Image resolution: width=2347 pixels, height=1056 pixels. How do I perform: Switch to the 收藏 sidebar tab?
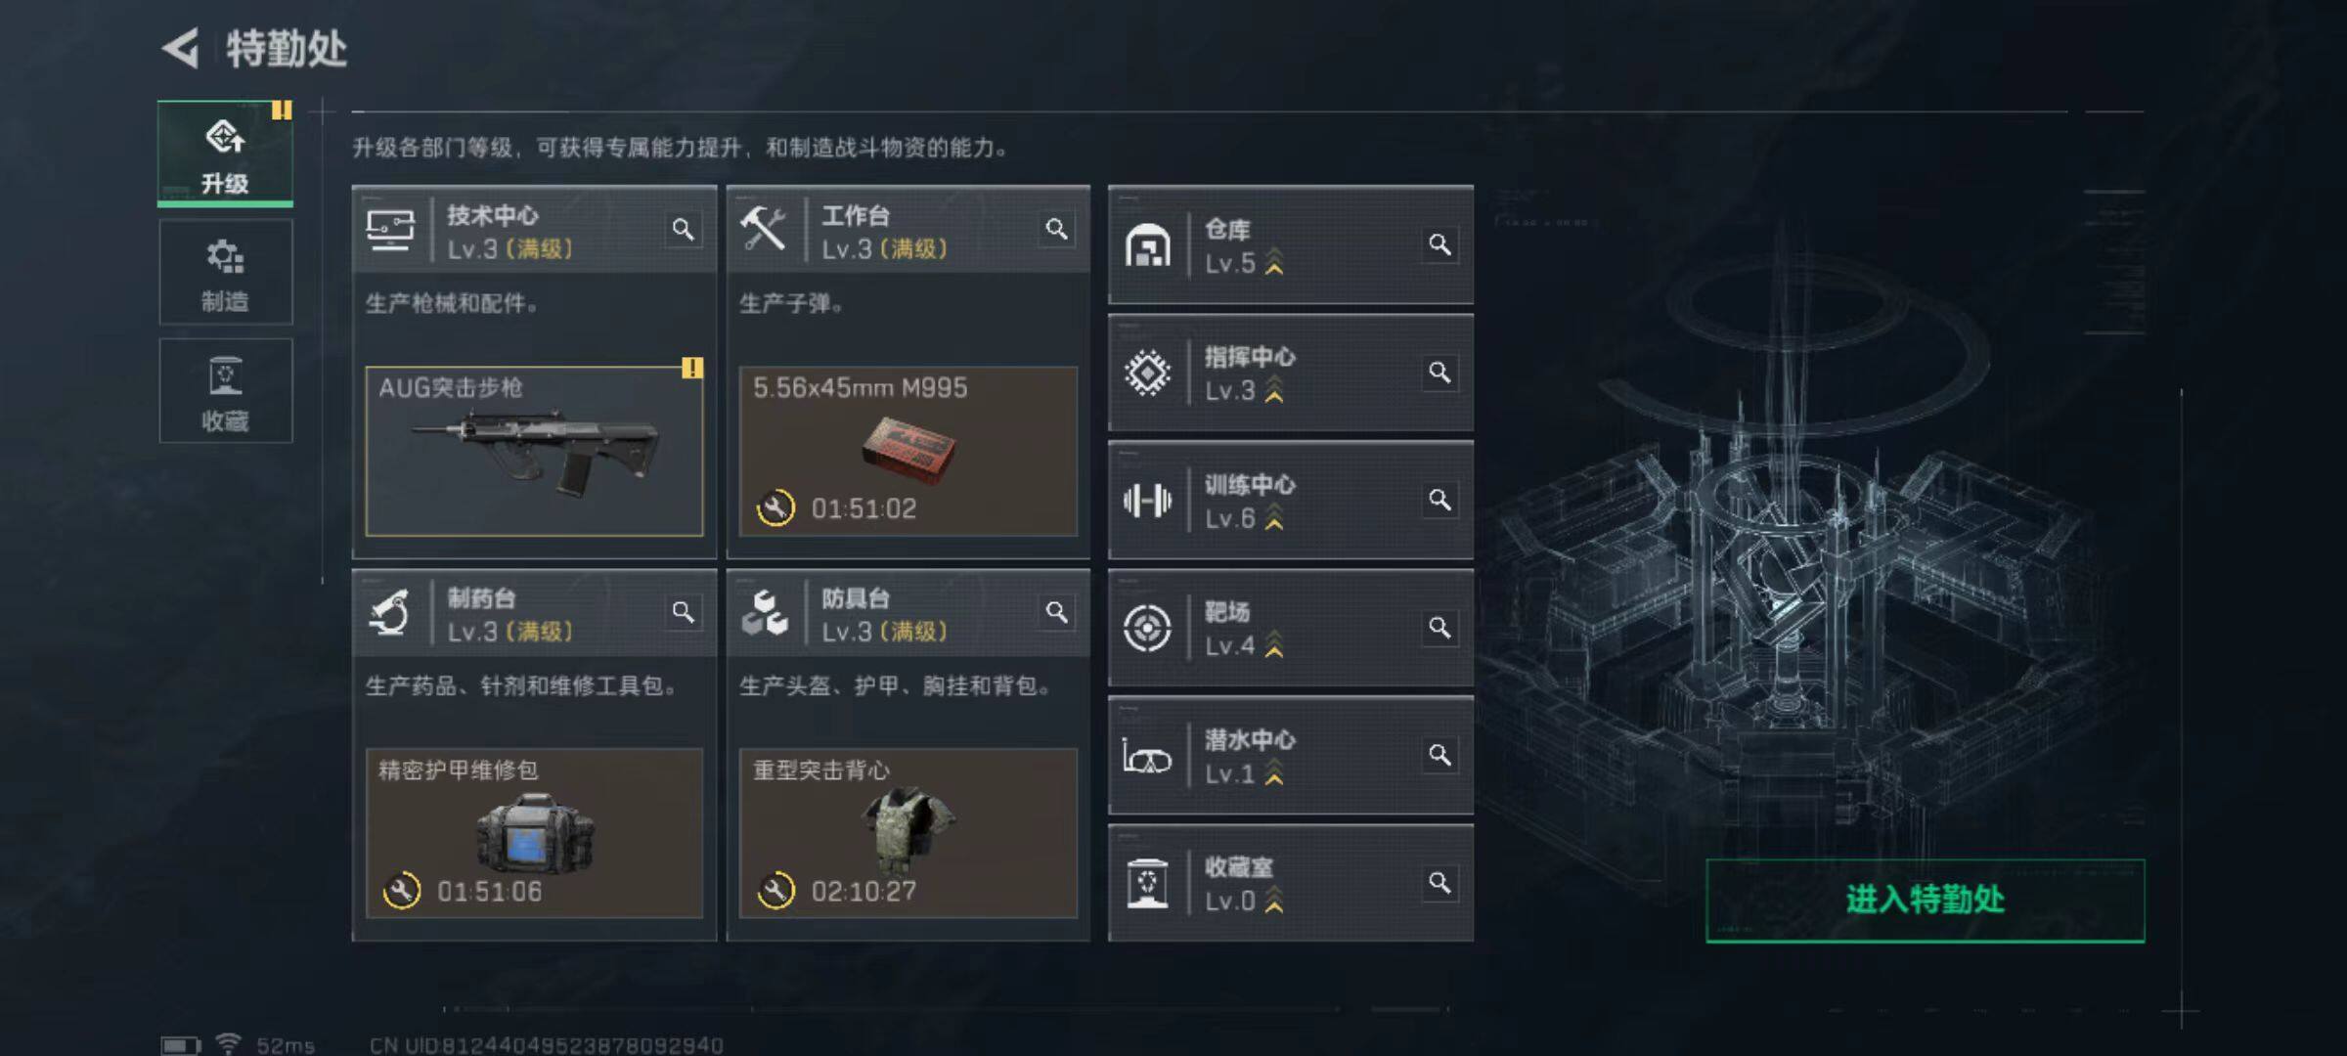[x=225, y=391]
